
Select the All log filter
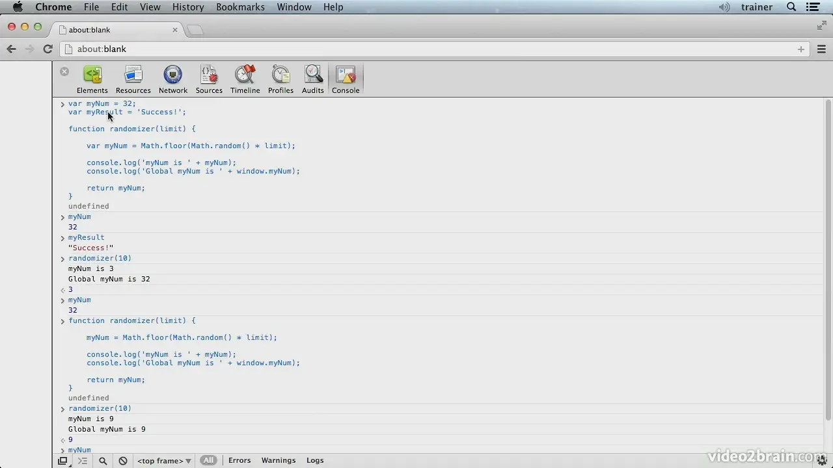coord(208,460)
